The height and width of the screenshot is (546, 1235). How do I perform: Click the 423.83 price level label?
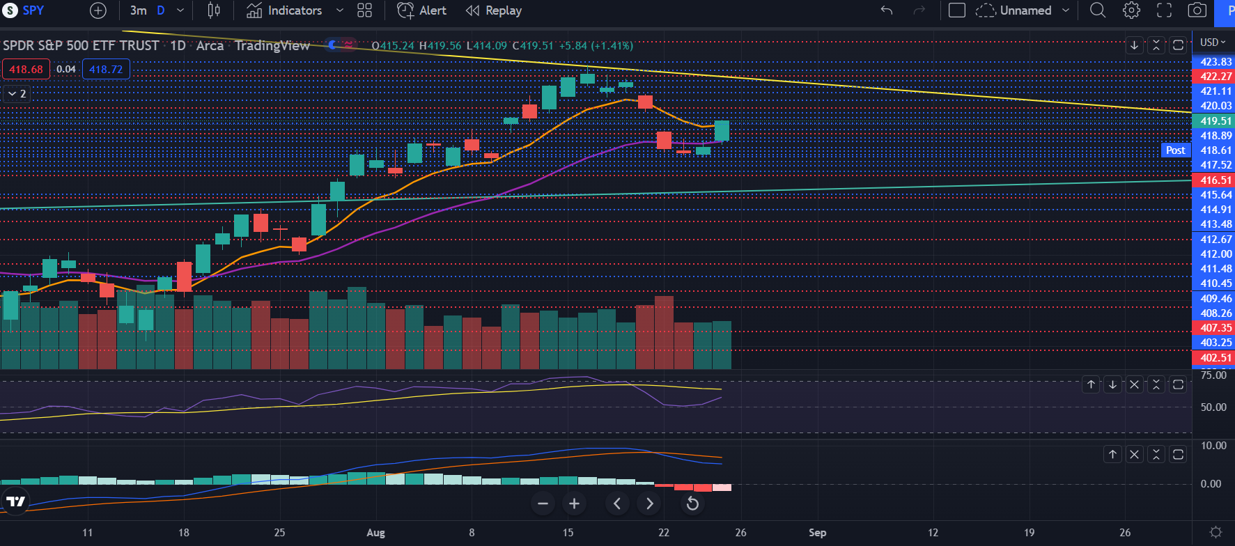coord(1214,61)
